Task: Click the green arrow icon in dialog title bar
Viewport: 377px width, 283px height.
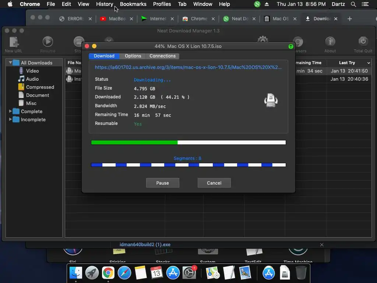Action: [291, 46]
